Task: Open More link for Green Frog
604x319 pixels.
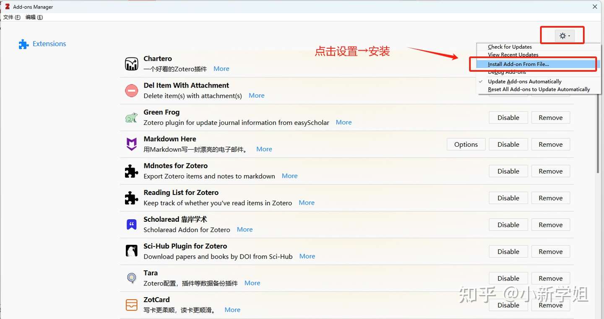Action: click(x=344, y=122)
